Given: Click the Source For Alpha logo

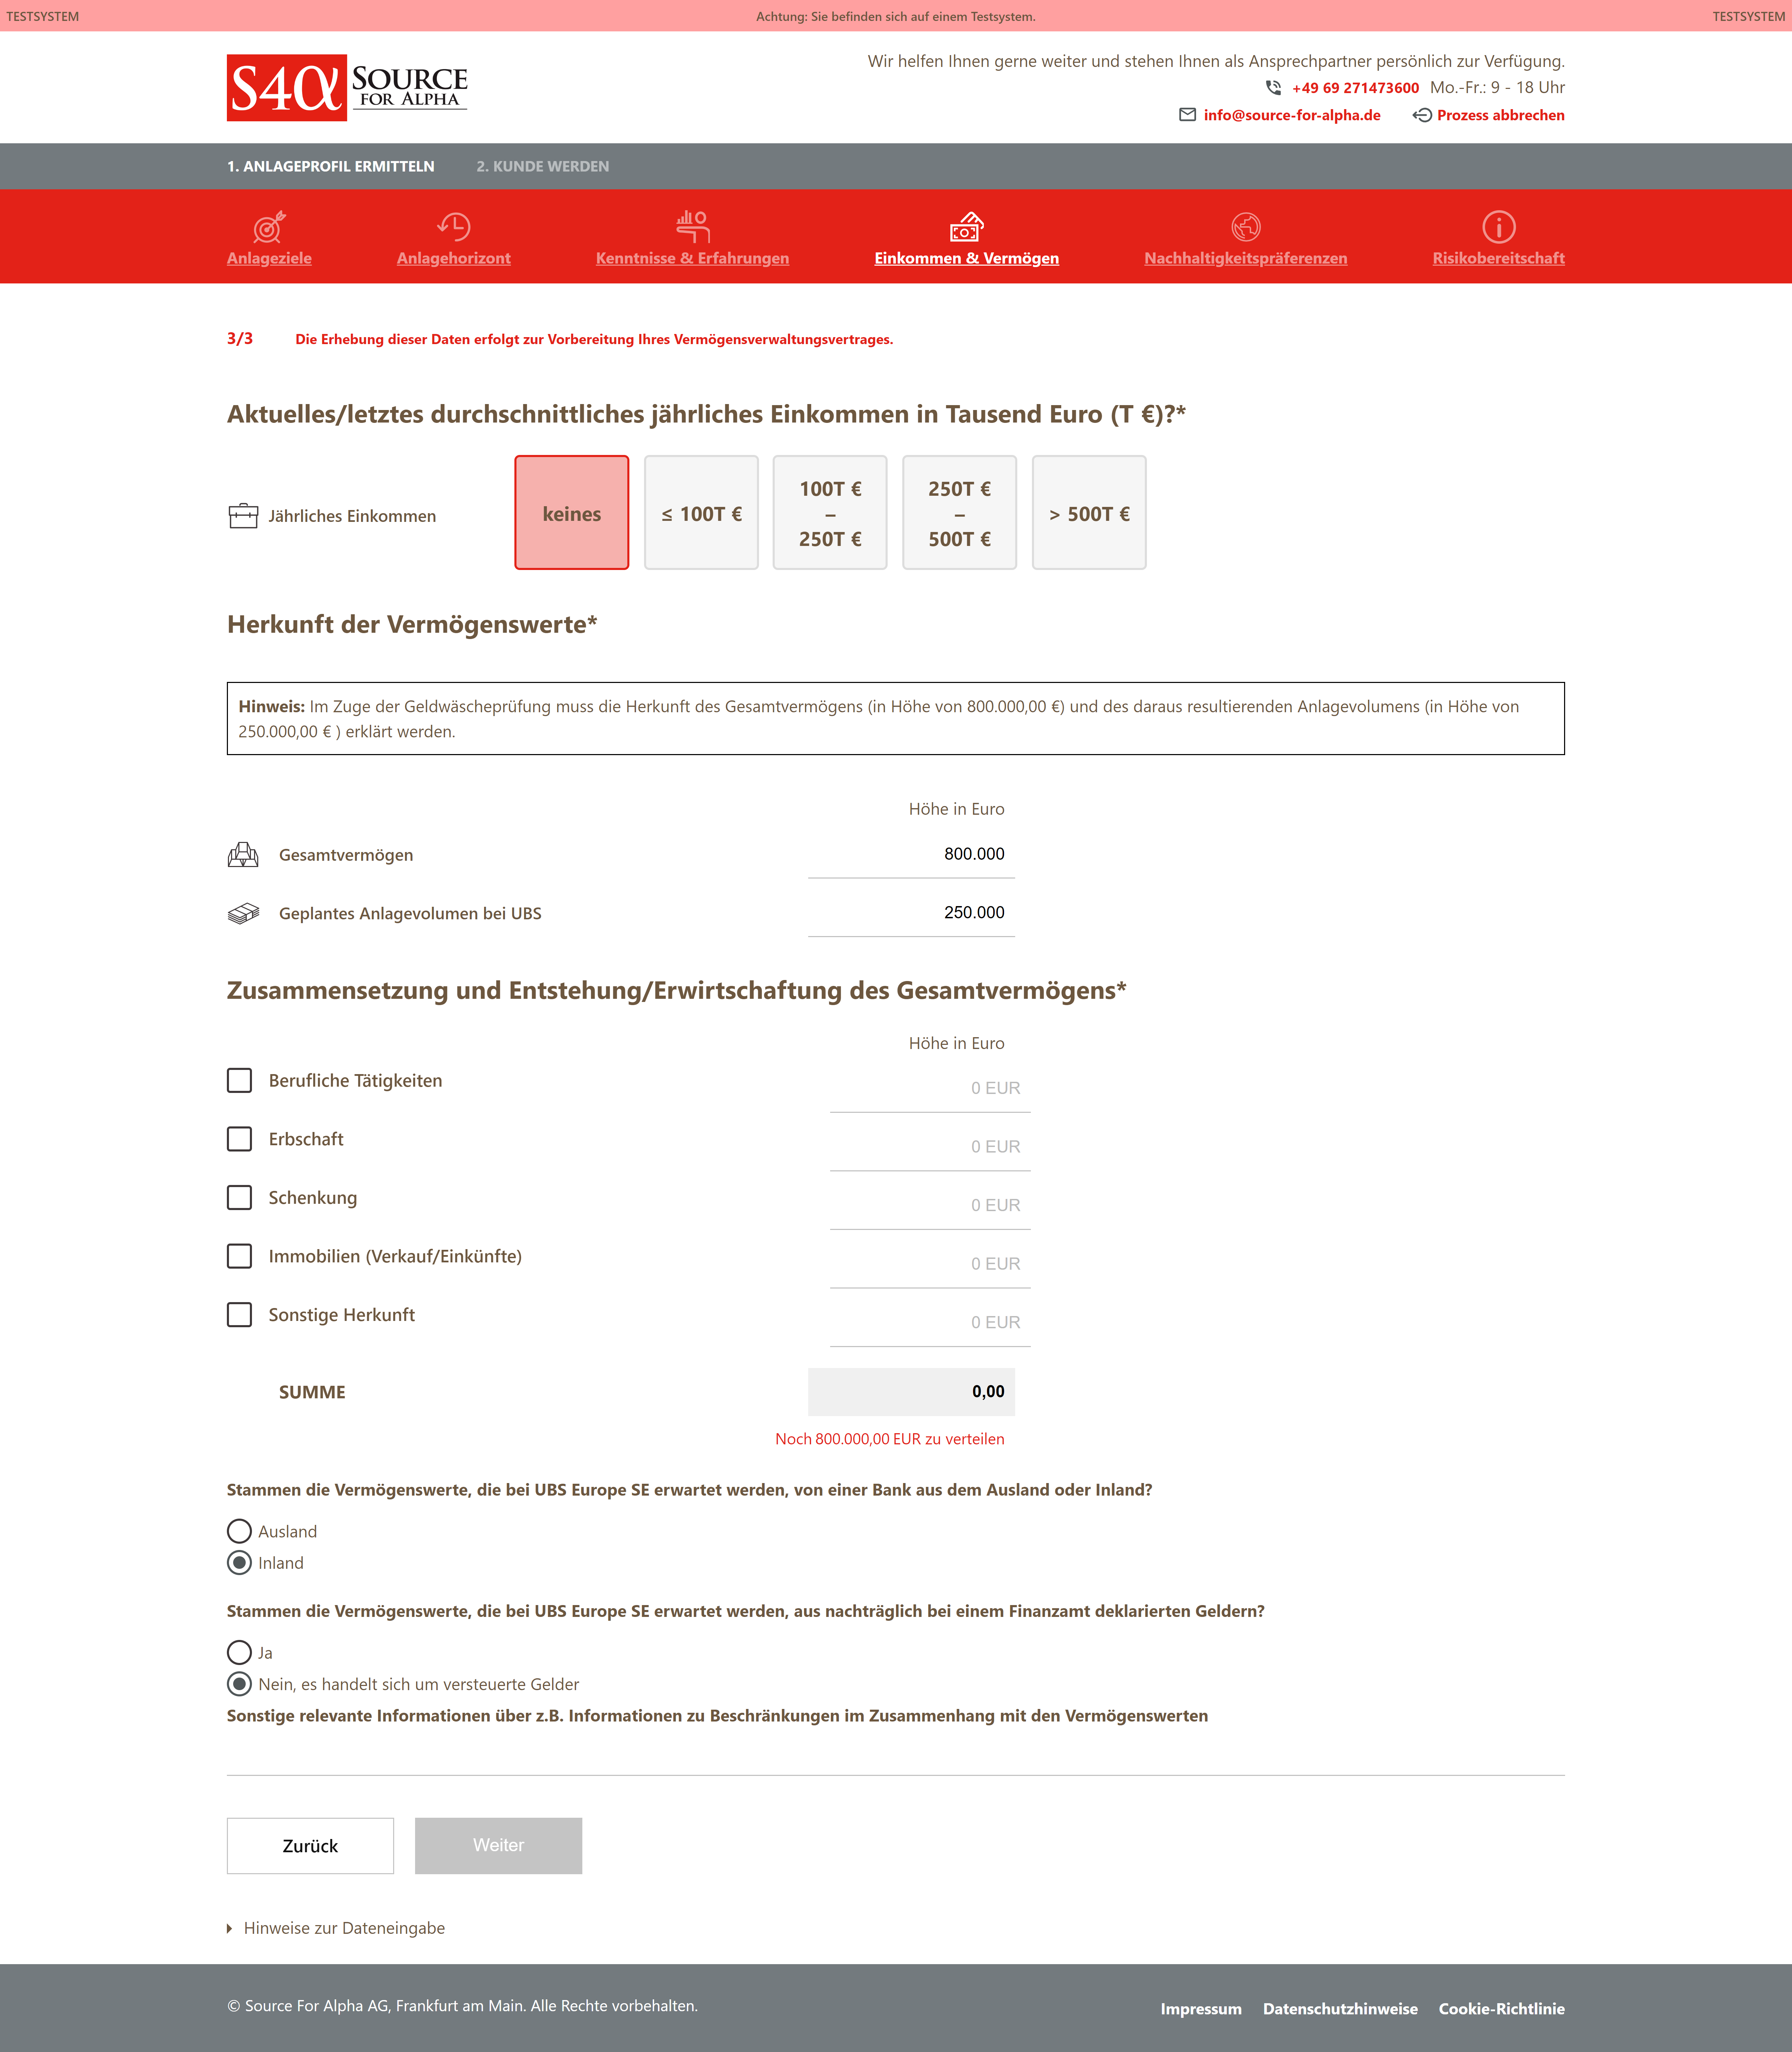Looking at the screenshot, I should point(347,88).
